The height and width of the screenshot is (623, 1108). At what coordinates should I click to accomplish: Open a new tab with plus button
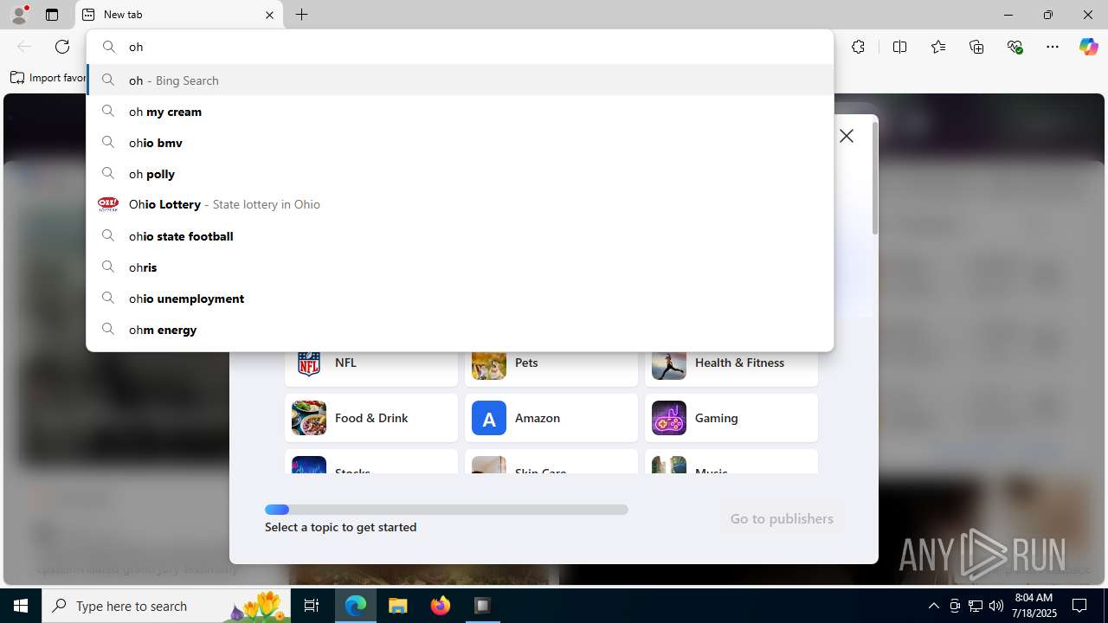[302, 15]
